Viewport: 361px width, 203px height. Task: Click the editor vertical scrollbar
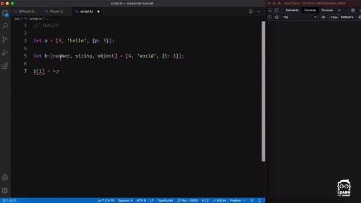[263, 91]
